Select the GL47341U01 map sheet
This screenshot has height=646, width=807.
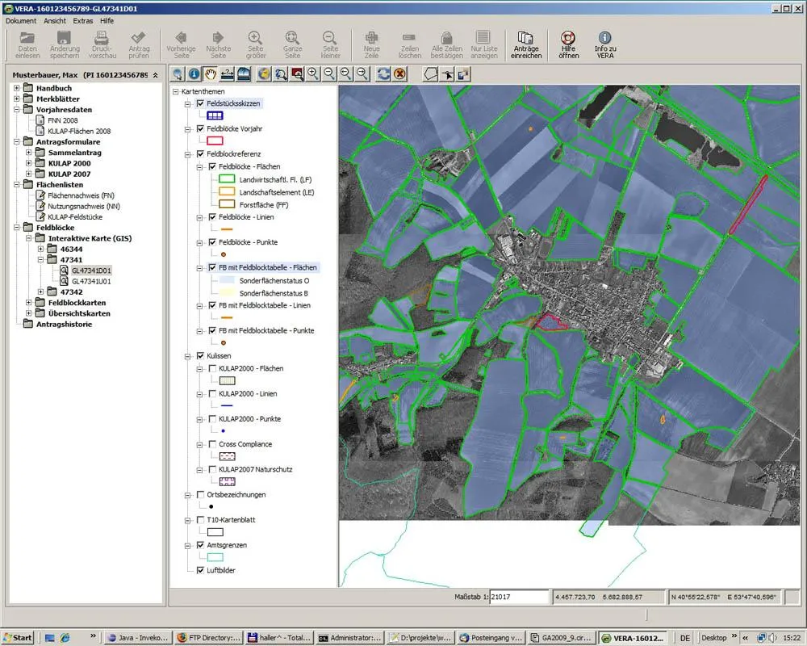point(91,281)
